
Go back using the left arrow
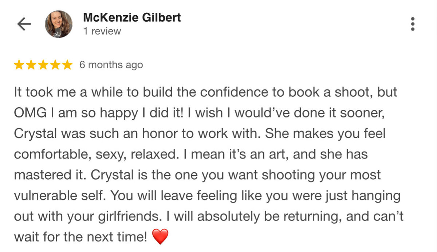[24, 24]
